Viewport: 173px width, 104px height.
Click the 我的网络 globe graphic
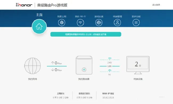click(x=32, y=66)
